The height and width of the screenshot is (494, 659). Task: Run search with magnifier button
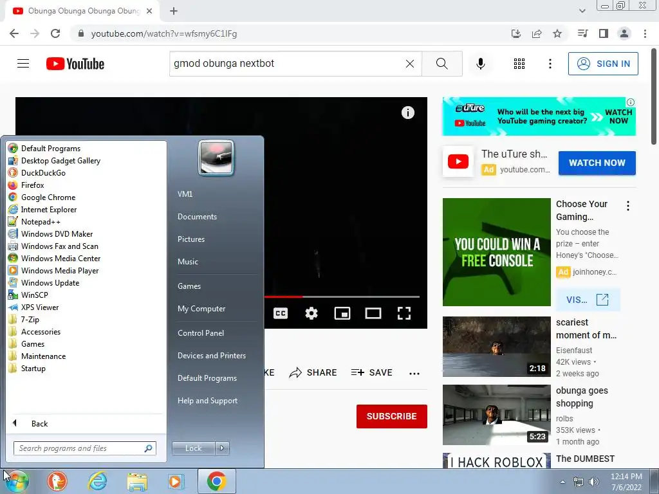pyautogui.click(x=441, y=64)
